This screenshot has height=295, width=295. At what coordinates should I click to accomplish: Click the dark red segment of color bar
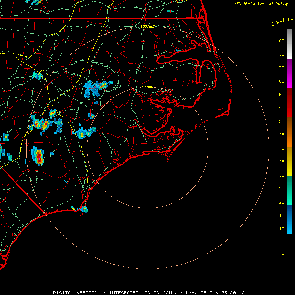click(289, 103)
